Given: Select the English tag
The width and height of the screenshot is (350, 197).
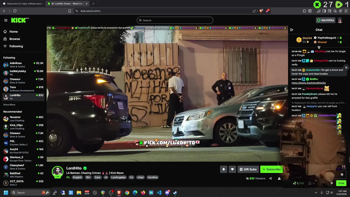Looking at the screenshot, I should (x=77, y=177).
